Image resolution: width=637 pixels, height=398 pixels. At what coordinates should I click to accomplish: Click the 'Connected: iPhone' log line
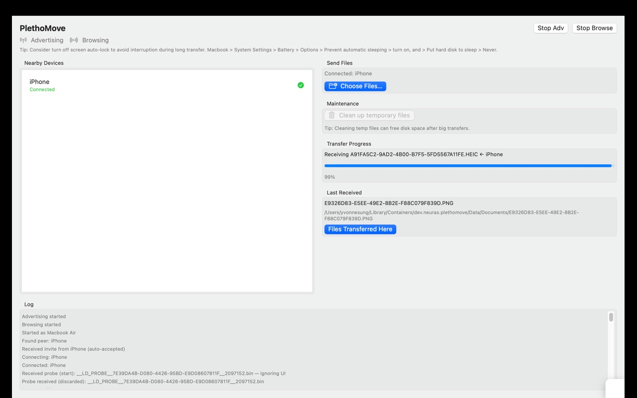[x=44, y=365]
